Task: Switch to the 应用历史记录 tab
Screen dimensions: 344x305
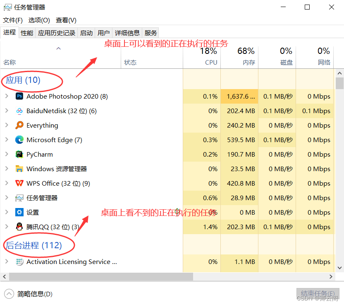Action: (56, 33)
